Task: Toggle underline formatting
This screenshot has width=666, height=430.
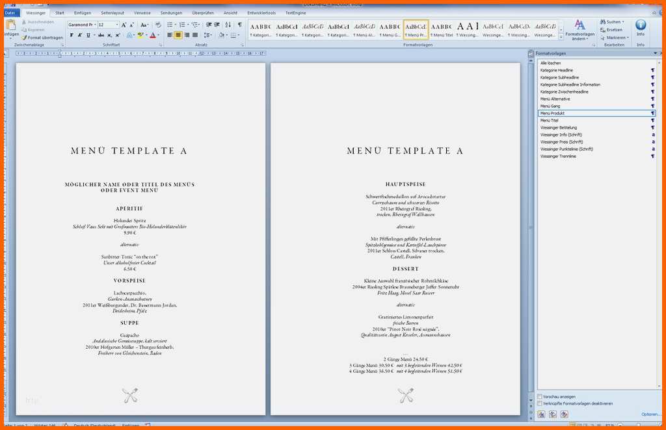Action: click(x=87, y=35)
